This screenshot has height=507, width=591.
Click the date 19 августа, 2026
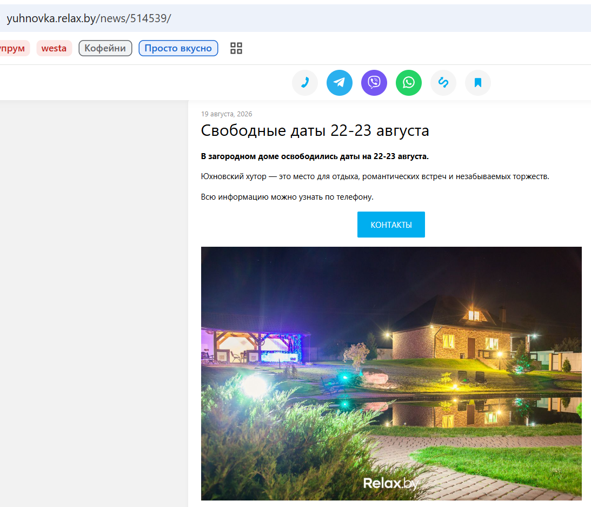point(227,114)
